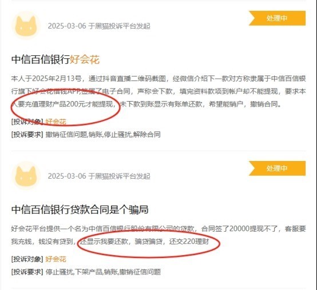Screen dimensions: 317x290
Task: Click second complaint's date 2025-03-06 于黑猫投诉平台发起
Action: point(99,176)
